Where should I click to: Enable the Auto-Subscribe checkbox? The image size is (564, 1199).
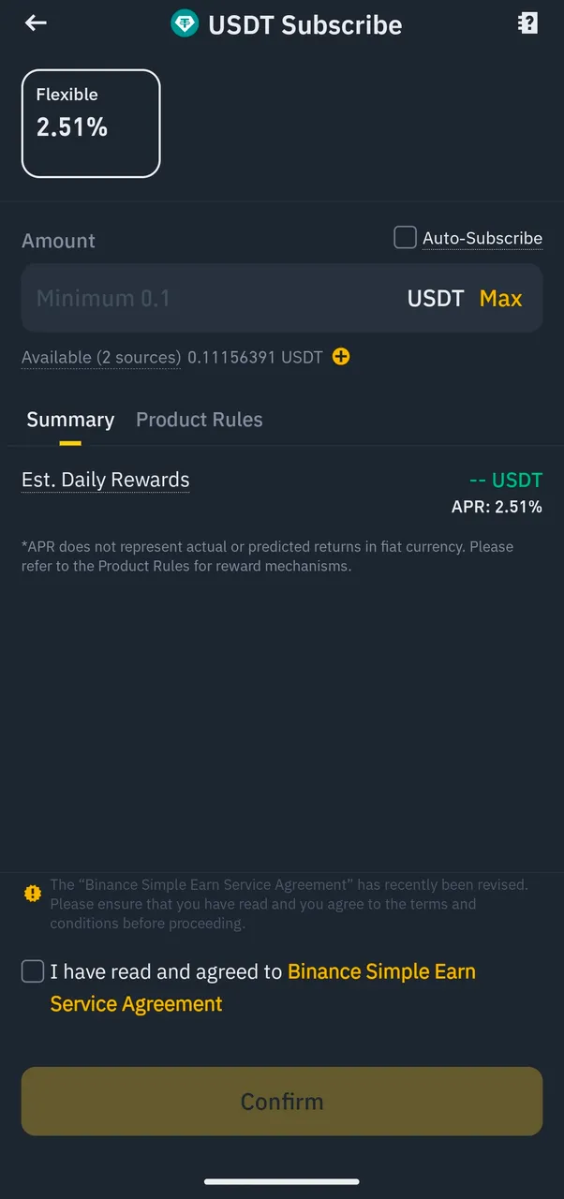point(405,238)
